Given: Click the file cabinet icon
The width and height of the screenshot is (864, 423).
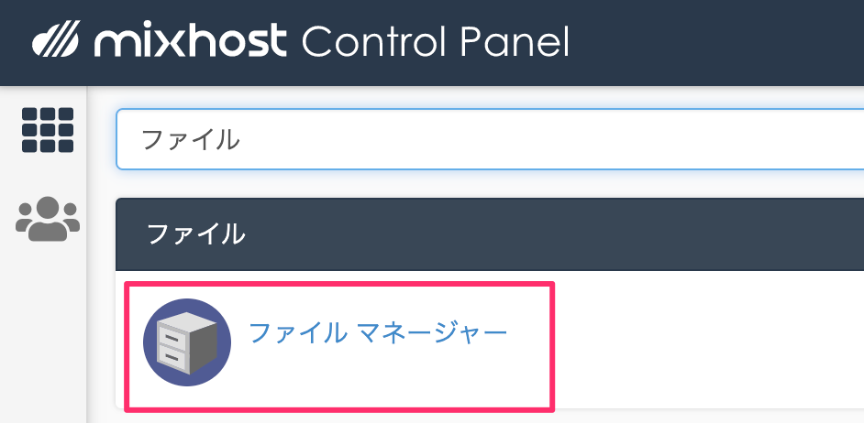Looking at the screenshot, I should (x=187, y=342).
